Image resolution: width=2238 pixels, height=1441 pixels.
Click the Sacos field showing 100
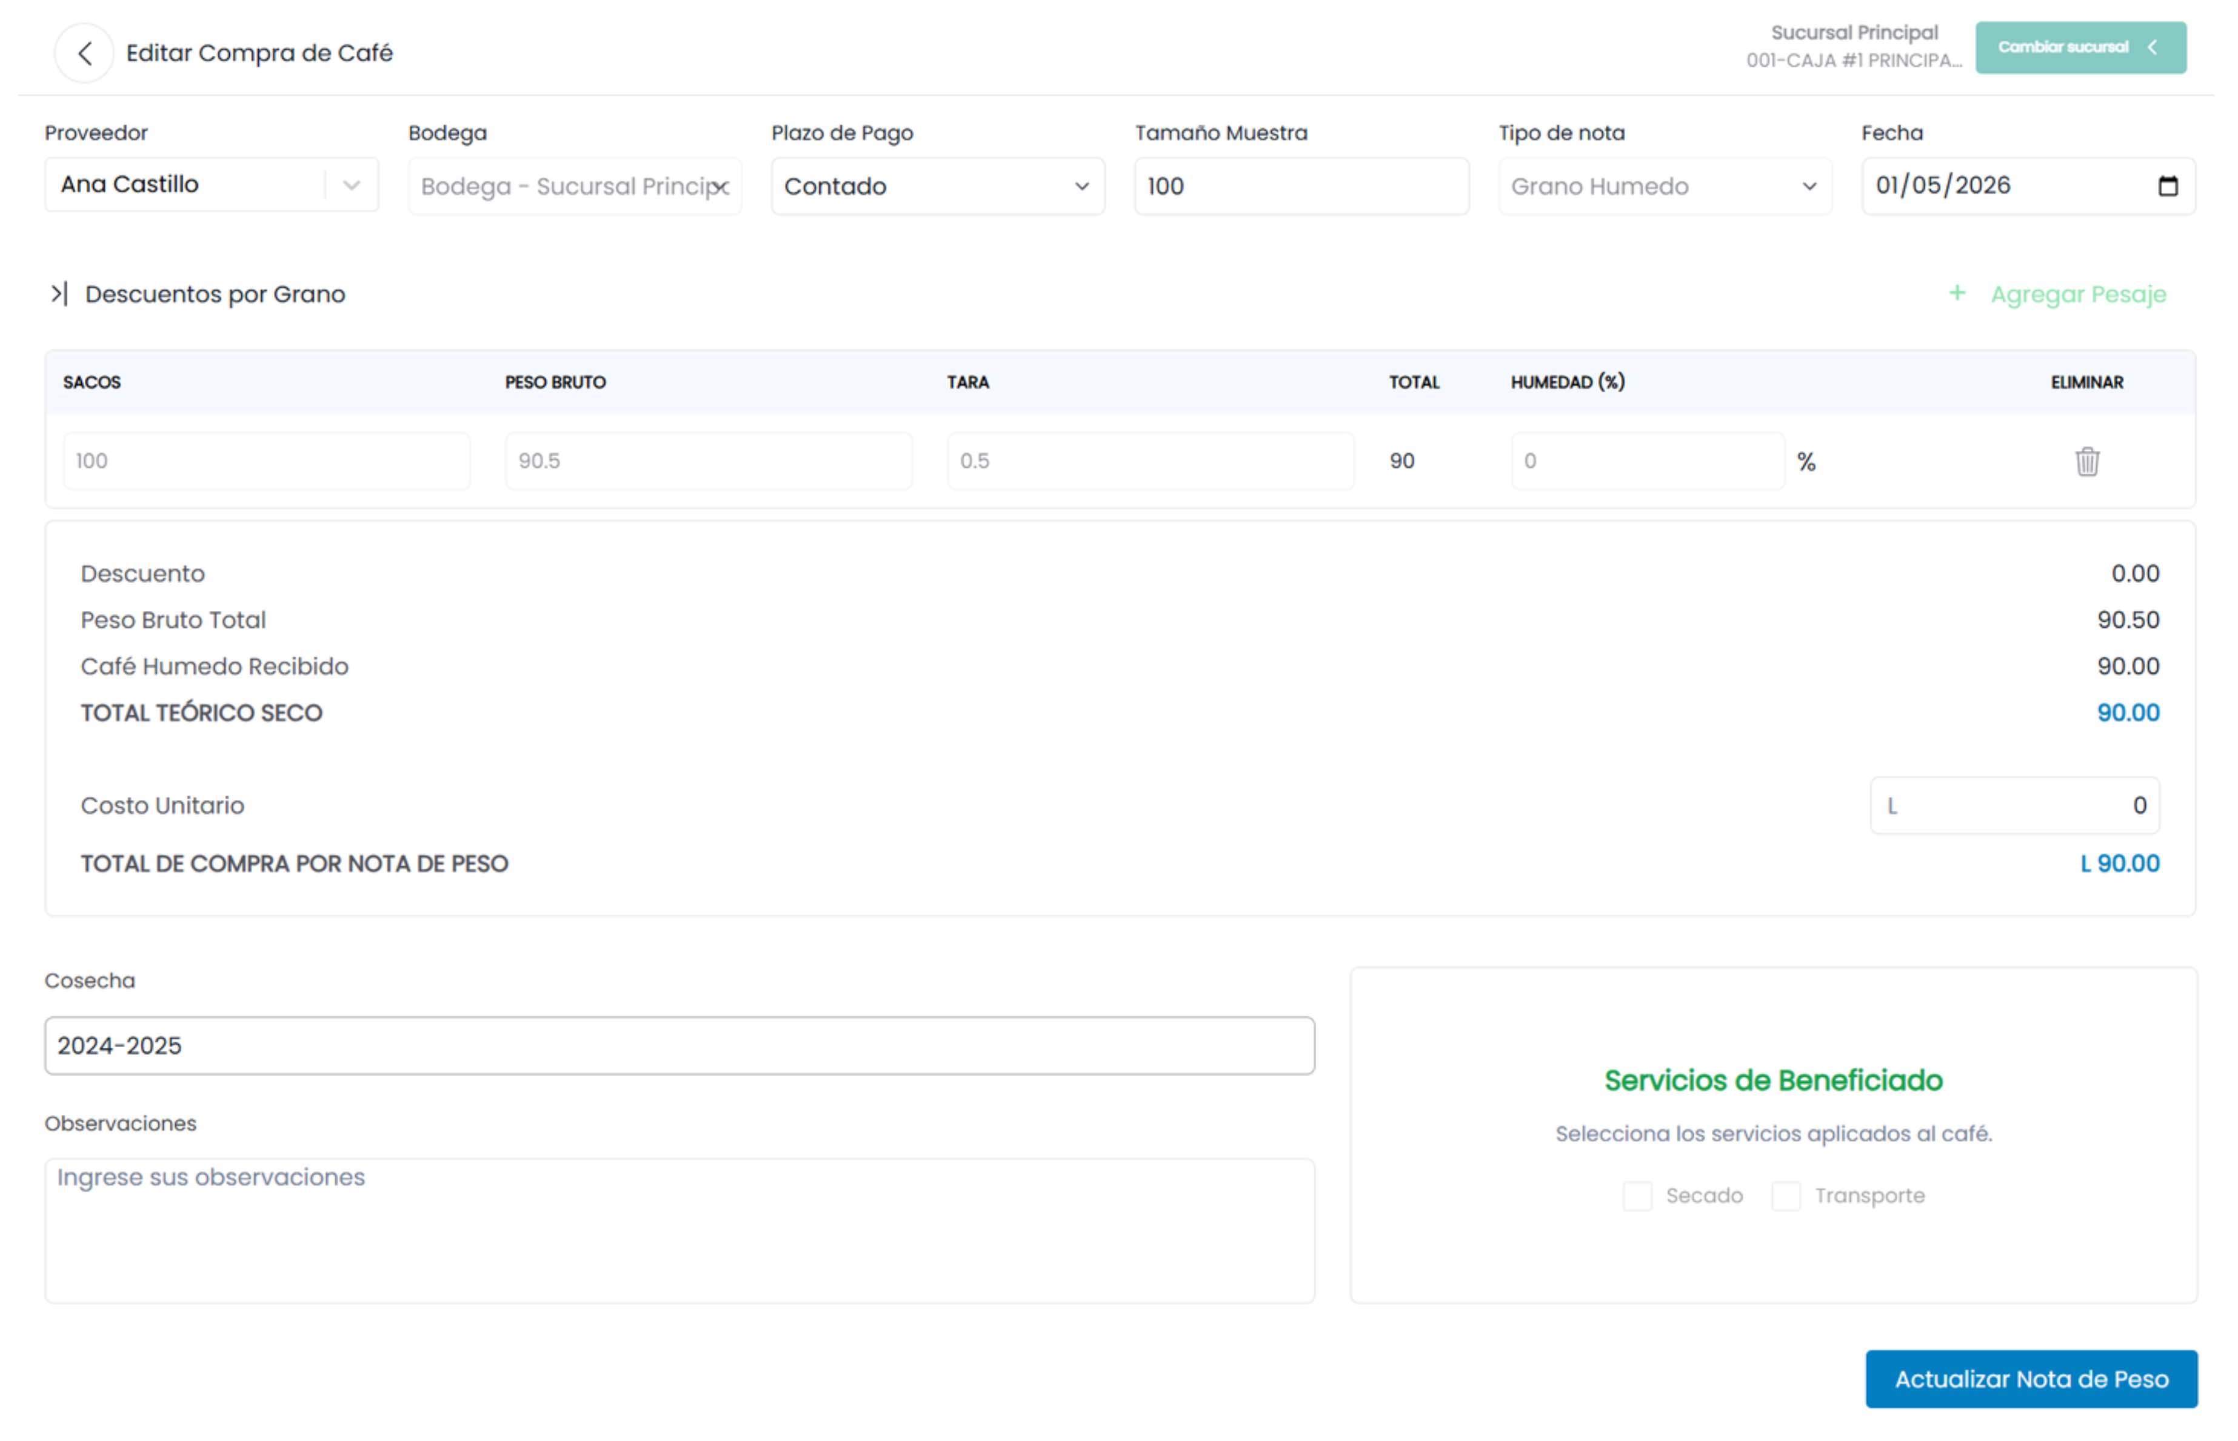point(267,461)
